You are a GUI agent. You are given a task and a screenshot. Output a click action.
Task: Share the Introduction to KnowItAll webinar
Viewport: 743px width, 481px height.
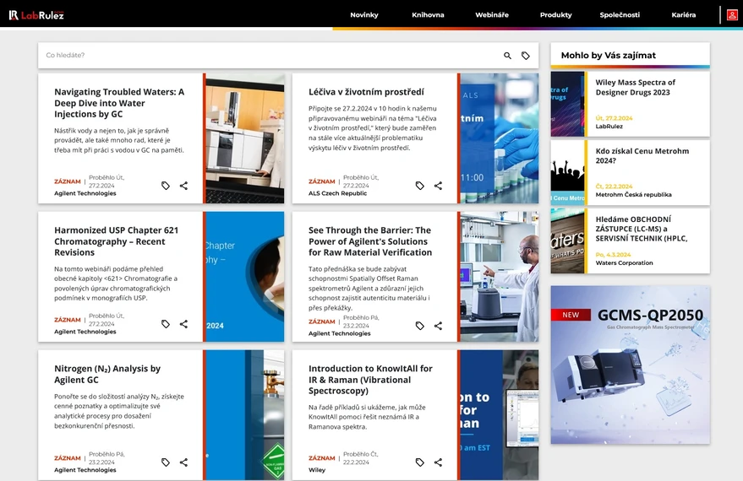438,462
